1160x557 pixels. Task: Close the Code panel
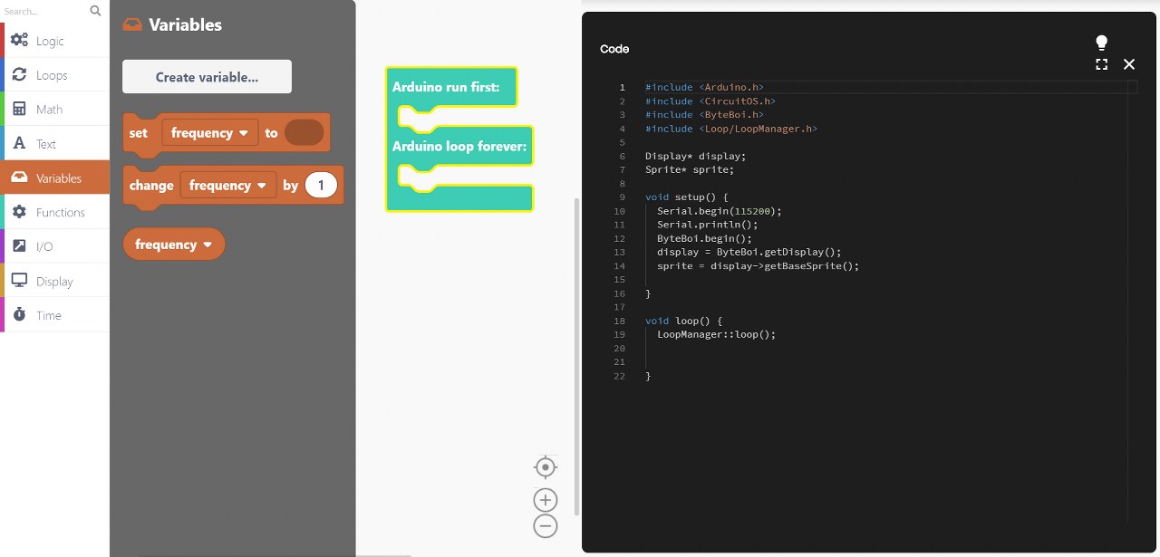(x=1129, y=64)
